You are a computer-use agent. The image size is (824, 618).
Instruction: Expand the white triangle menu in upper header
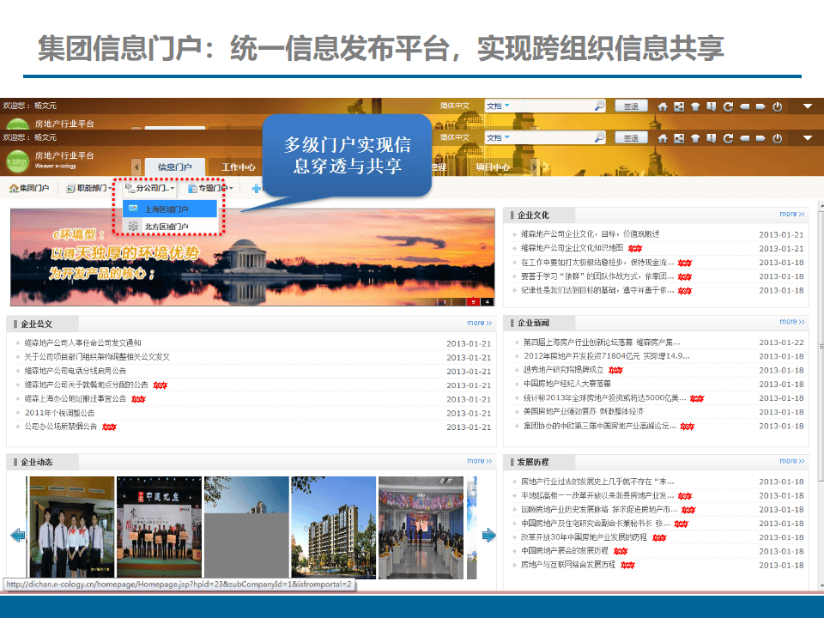tap(808, 106)
